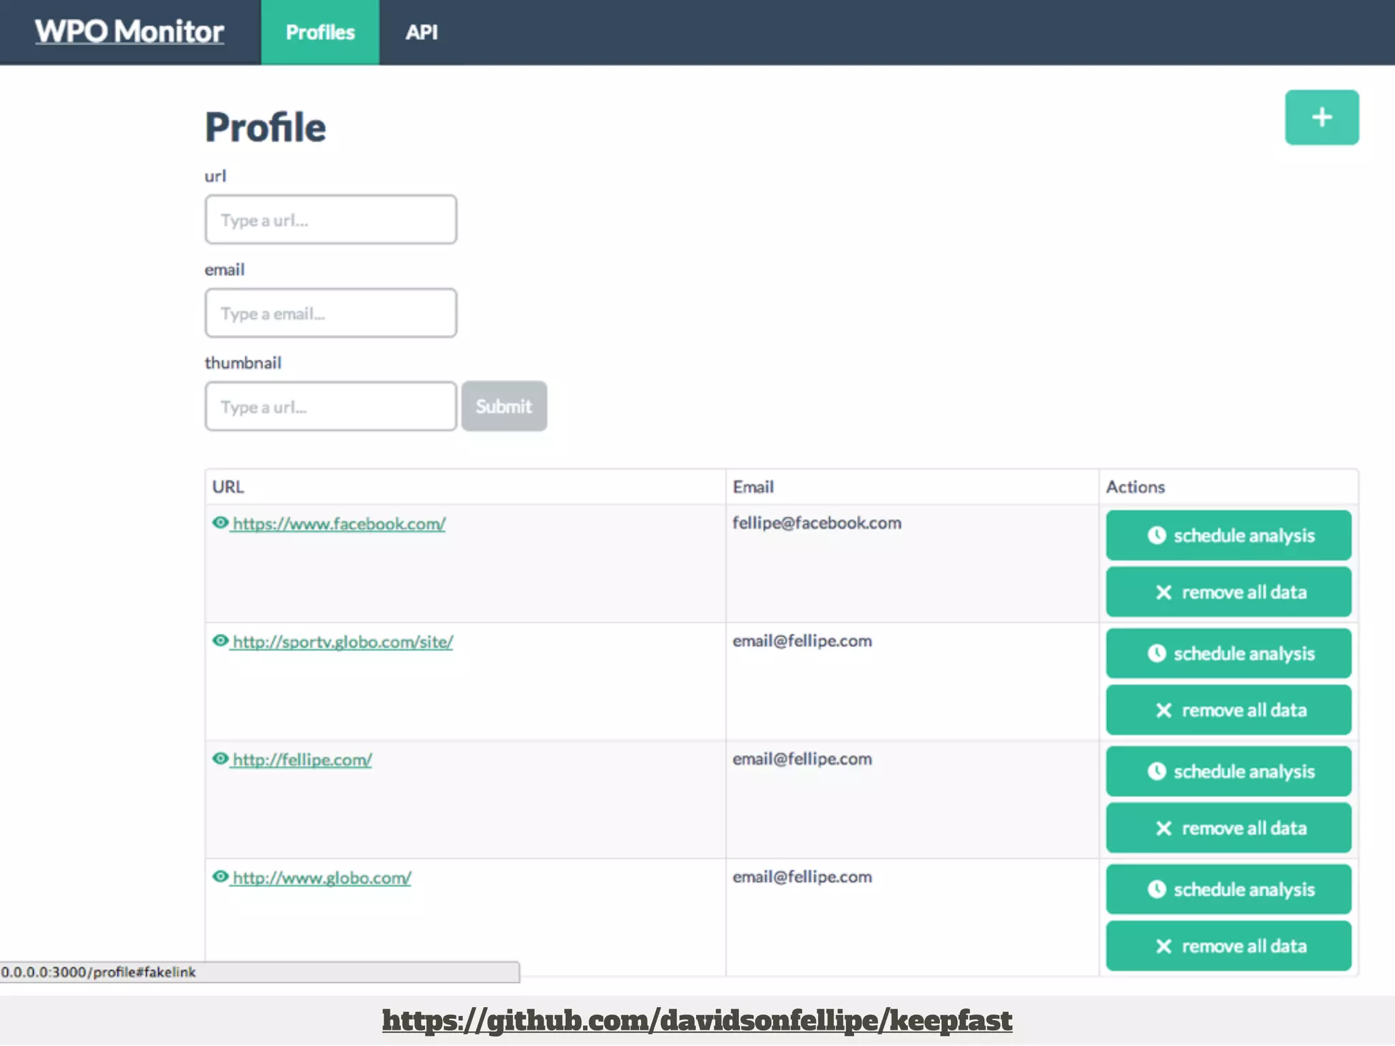Open the http://fellipe.com/ link
The image size is (1395, 1046).
coord(302,759)
